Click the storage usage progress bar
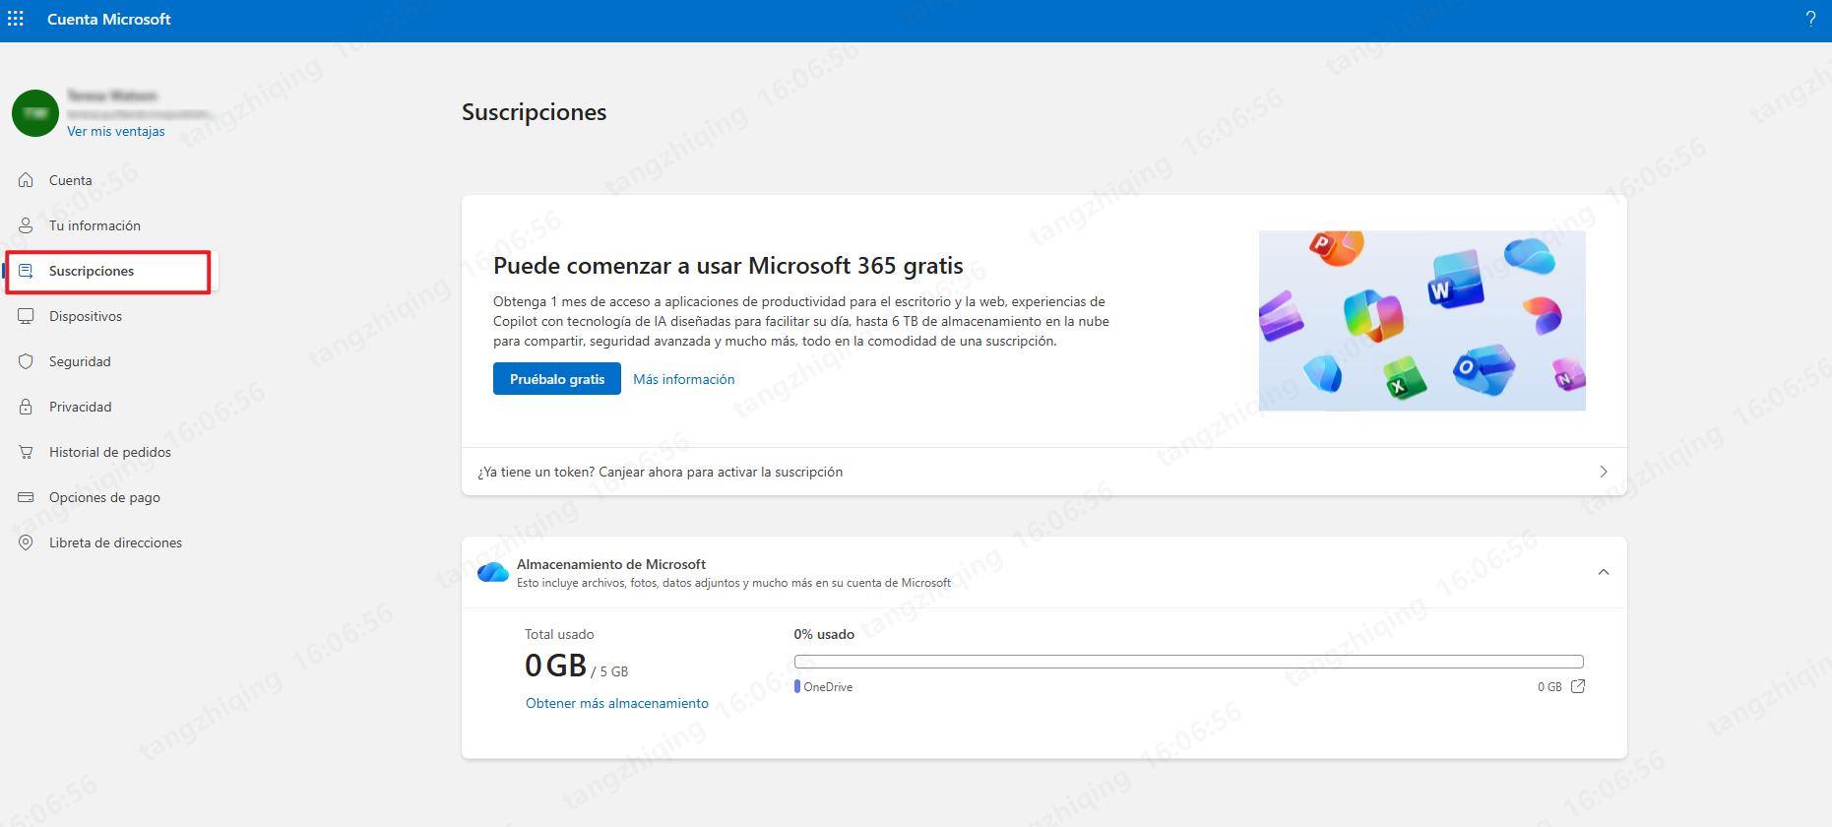1832x827 pixels. 1189,662
